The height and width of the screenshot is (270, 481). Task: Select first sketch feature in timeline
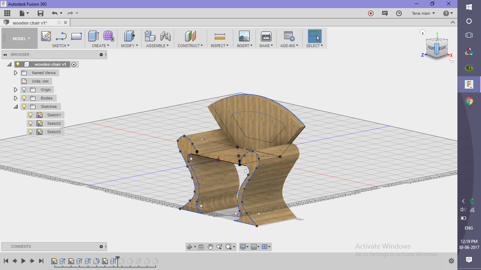[54, 261]
